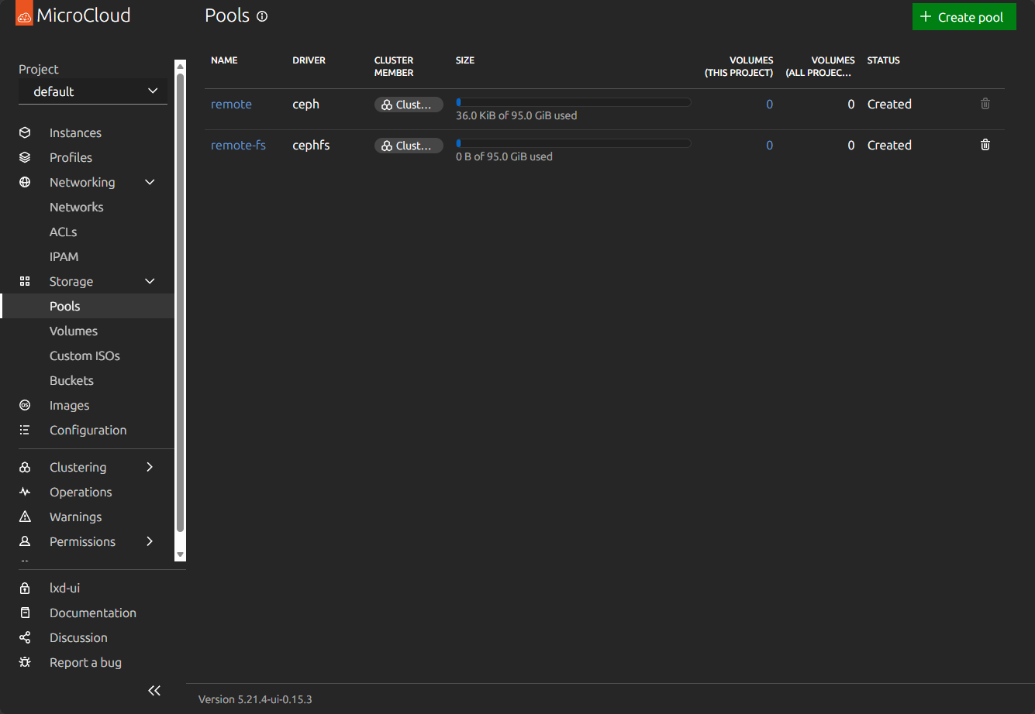Image resolution: width=1035 pixels, height=714 pixels.
Task: Click Cluster member chip for remote pool
Action: (409, 105)
